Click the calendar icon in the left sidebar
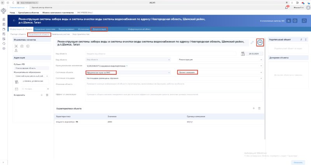Image resolution: width=311 pixels, height=165 pixels. tap(4, 29)
